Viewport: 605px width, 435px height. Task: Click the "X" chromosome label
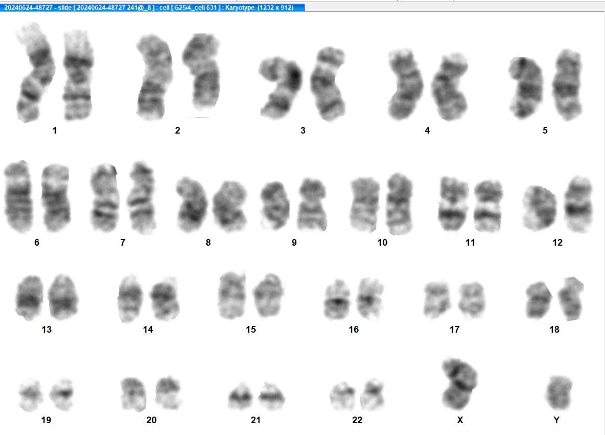tap(460, 420)
